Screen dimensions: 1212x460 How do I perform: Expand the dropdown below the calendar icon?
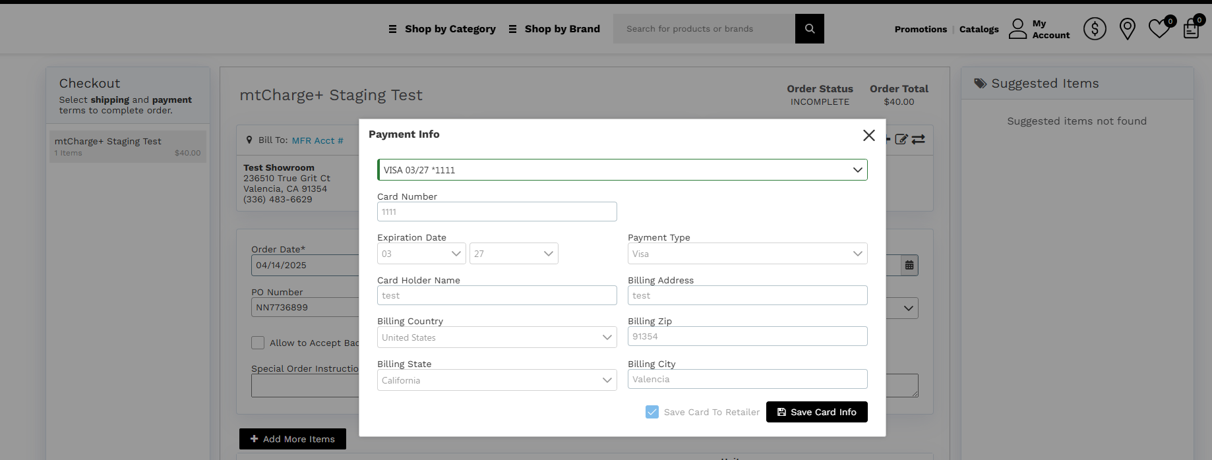(x=908, y=308)
